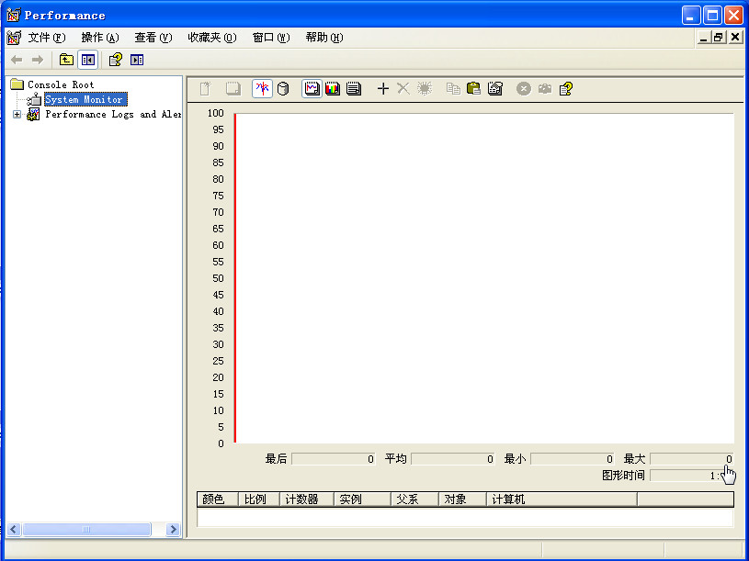
Task: Click Copy Properties icon
Action: 453,89
